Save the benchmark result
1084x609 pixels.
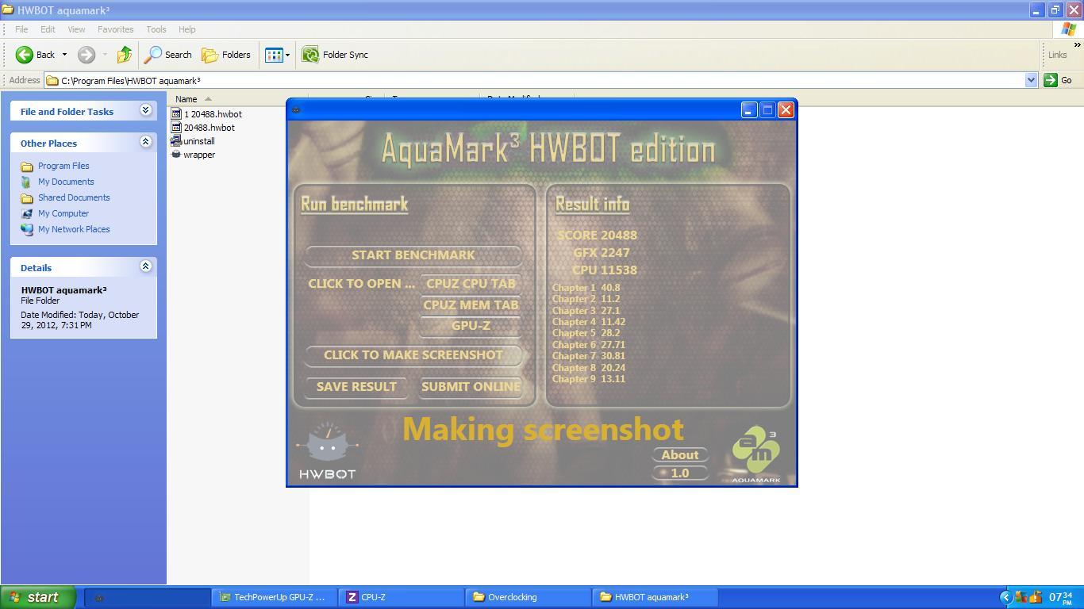(356, 387)
